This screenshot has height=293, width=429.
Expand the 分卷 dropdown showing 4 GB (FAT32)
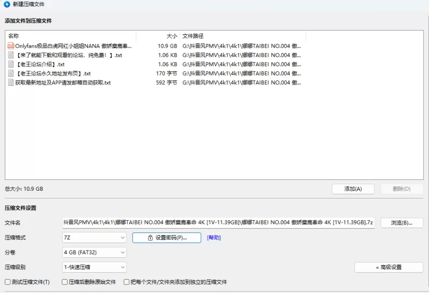coord(94,252)
